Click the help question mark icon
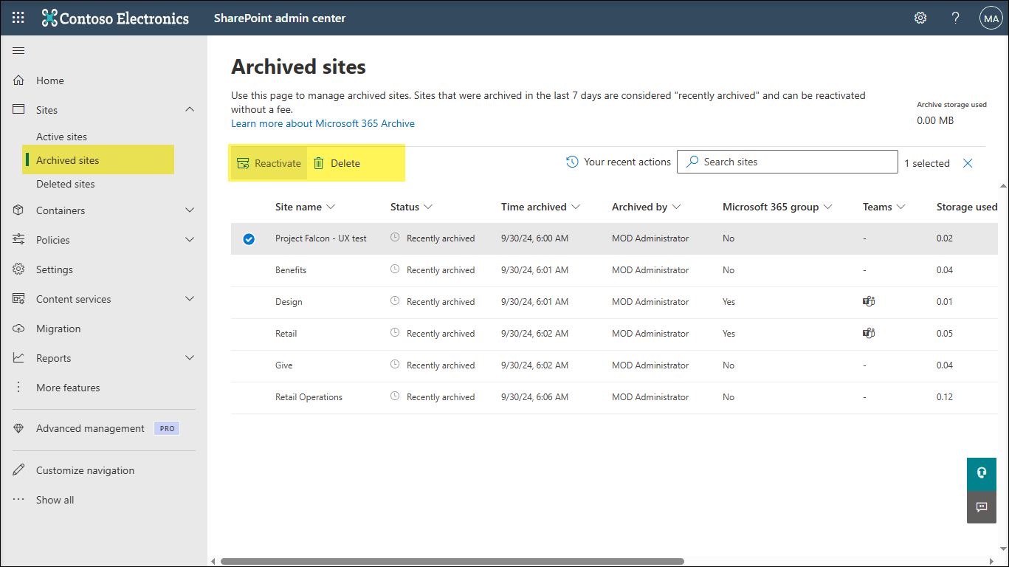 (x=955, y=18)
